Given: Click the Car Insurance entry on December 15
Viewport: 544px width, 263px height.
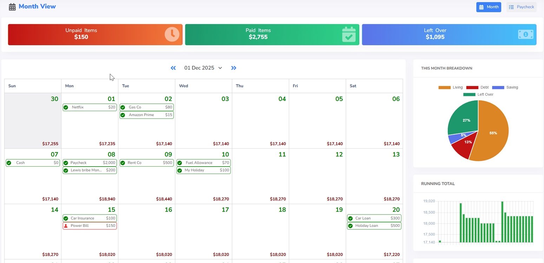Looking at the screenshot, I should [90, 218].
